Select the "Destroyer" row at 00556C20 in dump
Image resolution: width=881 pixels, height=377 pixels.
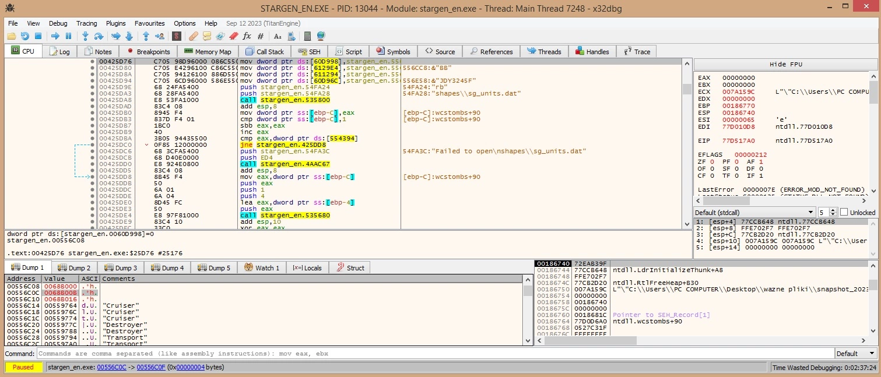[264, 325]
